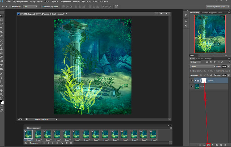Toggle Показать упр. элем. checkbox
The width and height of the screenshot is (231, 147).
[42, 6]
